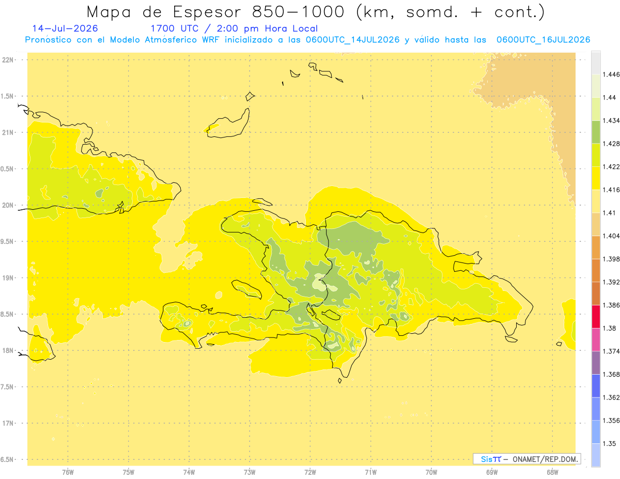Click the '19N' latitude label
620x479 pixels.
click(8, 278)
